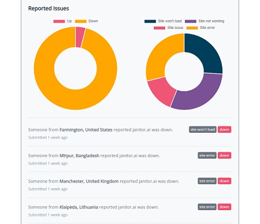
Task: Click the Reported Issues heading
Action: pos(49,9)
